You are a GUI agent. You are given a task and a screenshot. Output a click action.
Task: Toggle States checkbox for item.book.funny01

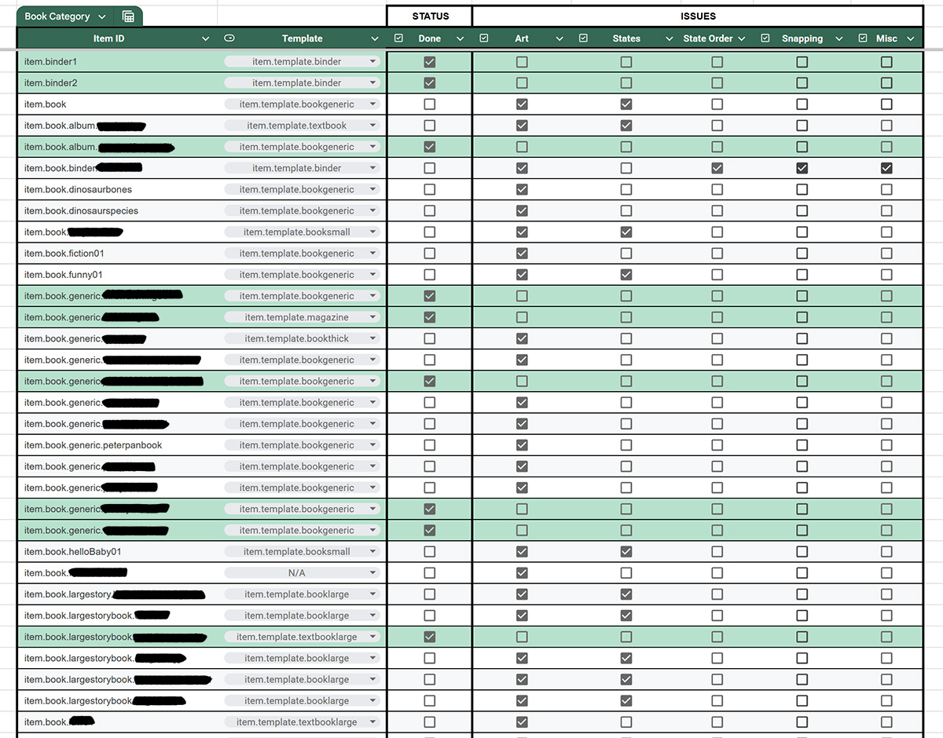click(x=626, y=275)
